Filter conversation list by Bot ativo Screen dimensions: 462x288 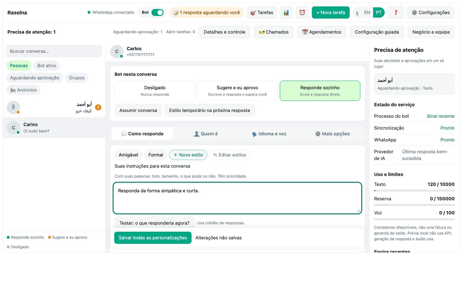coord(47,66)
